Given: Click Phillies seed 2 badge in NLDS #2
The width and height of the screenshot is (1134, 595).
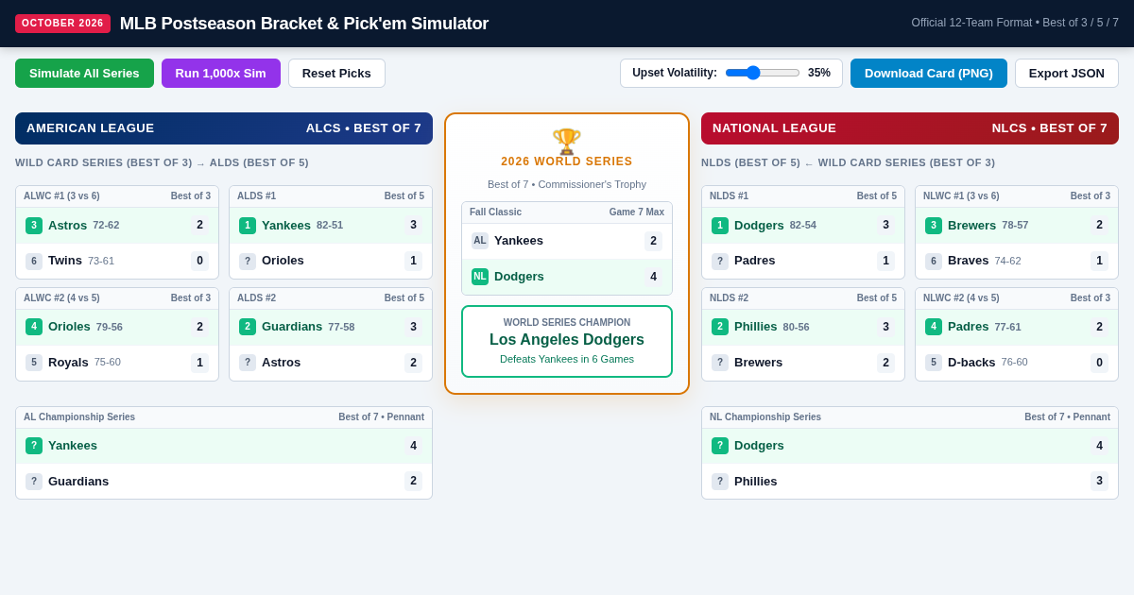Looking at the screenshot, I should click(720, 327).
